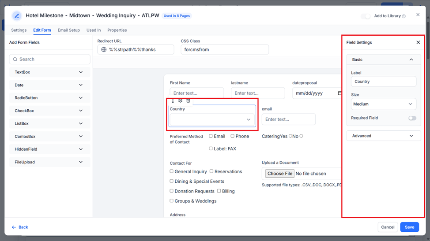Check Dining & Special Events checkbox
This screenshot has width=430, height=241.
click(x=171, y=181)
